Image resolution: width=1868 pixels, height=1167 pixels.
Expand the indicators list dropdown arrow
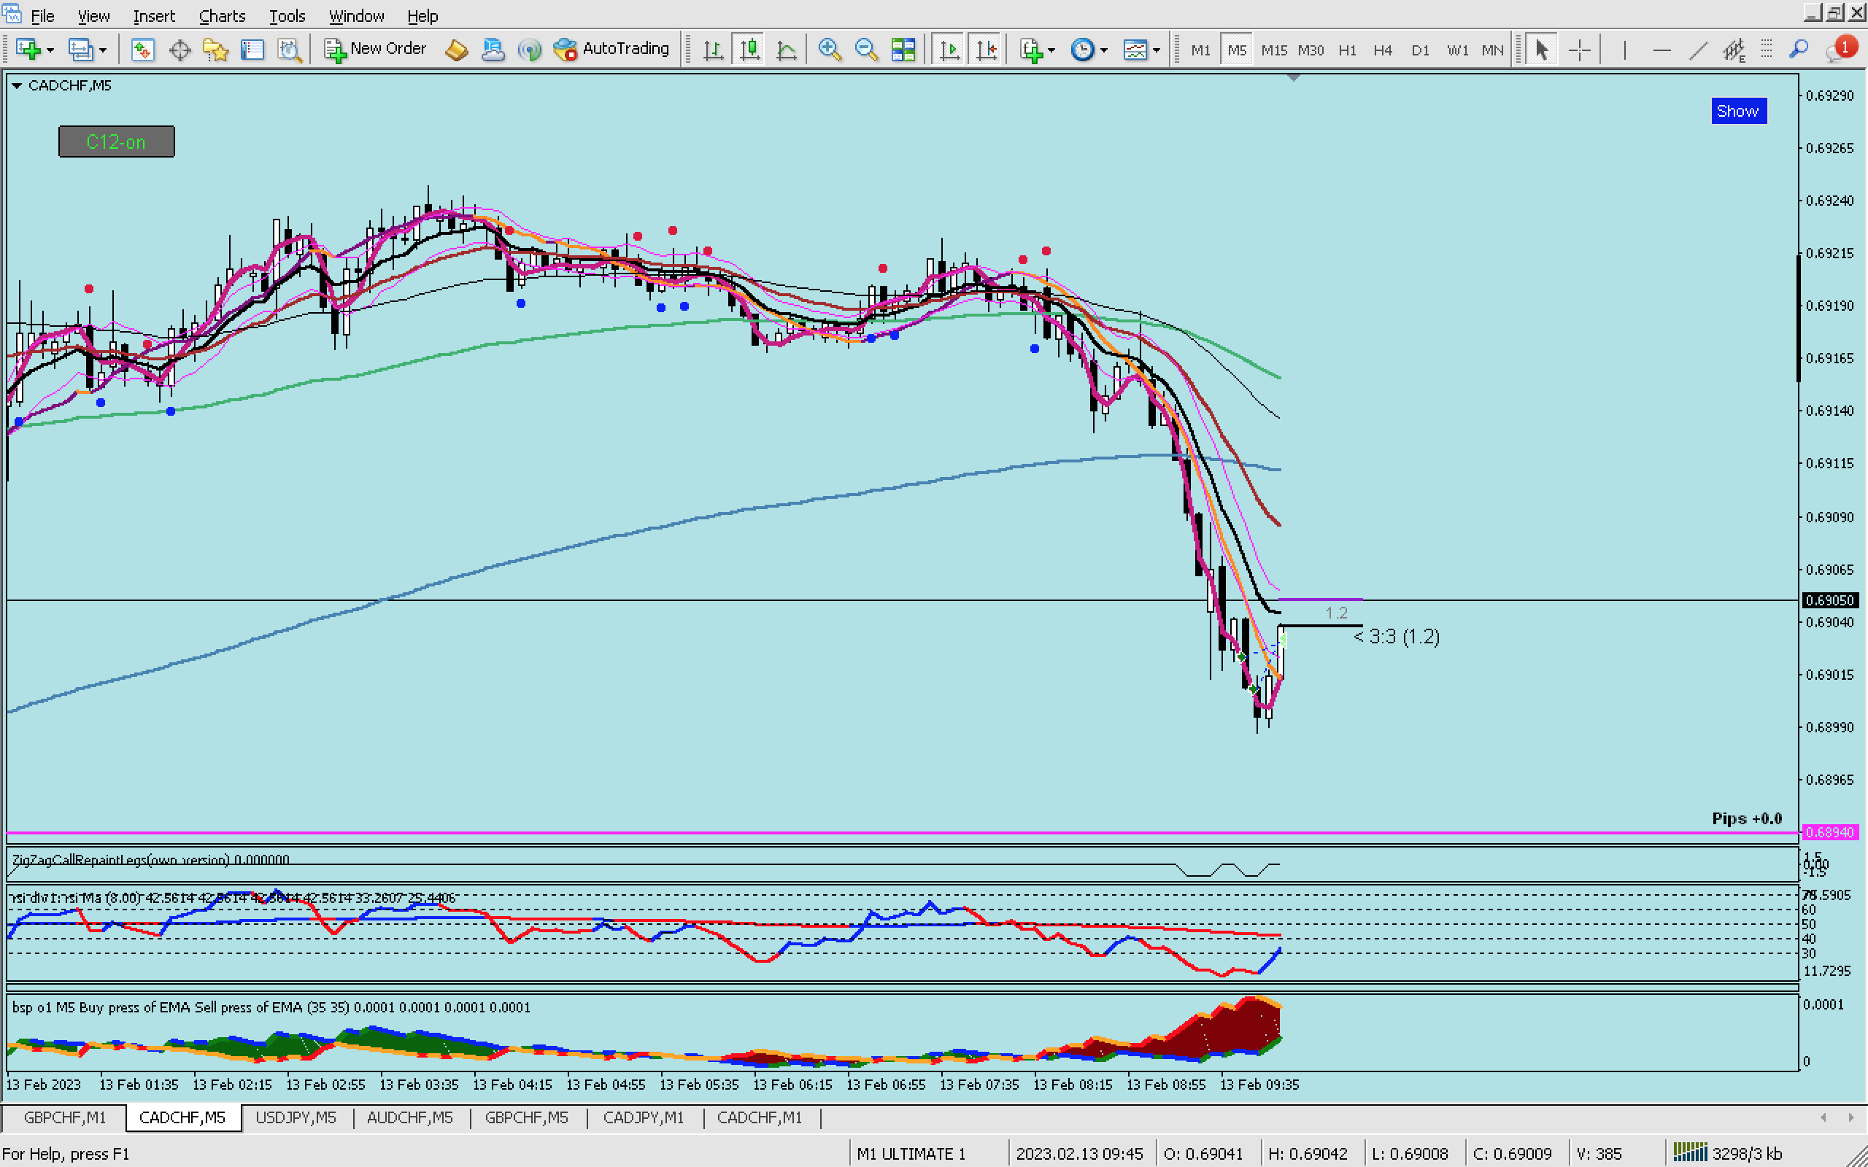coord(1051,50)
